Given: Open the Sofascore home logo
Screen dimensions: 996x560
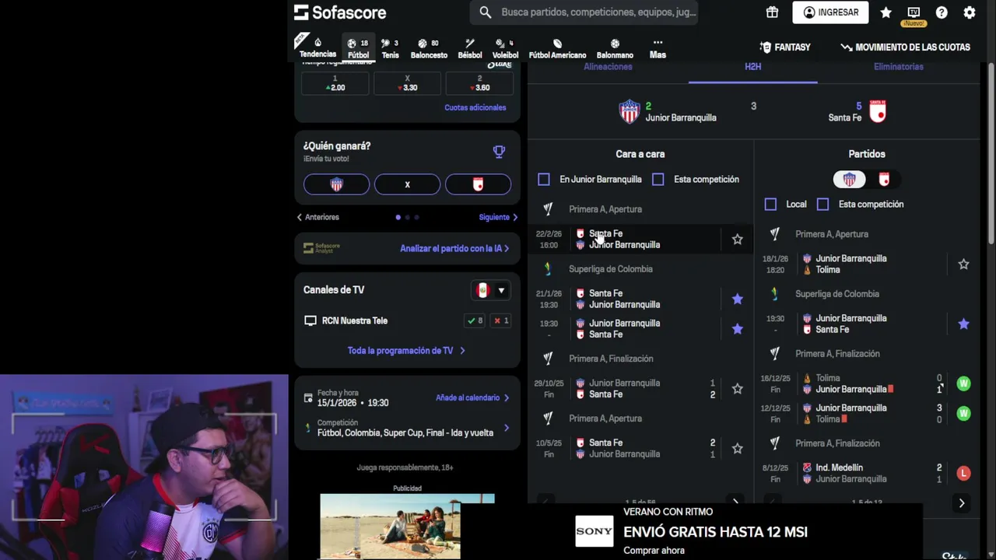Looking at the screenshot, I should pos(339,12).
